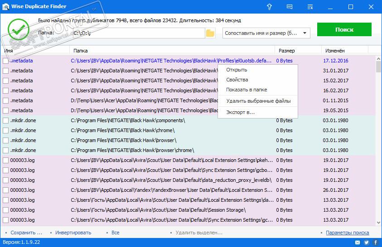The image size is (382, 247).
Task: Click the scrollbar up arrow
Action: (x=378, y=59)
